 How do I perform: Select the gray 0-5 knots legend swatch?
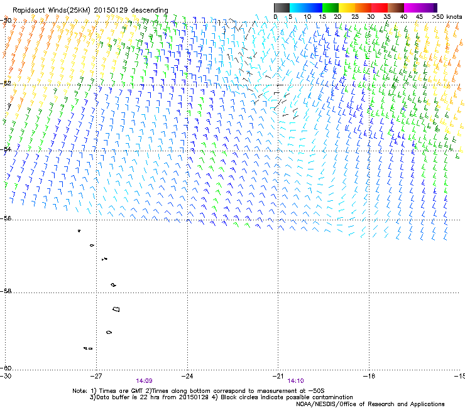[x=282, y=8]
